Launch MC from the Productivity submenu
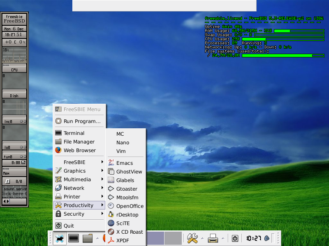 (x=125, y=134)
